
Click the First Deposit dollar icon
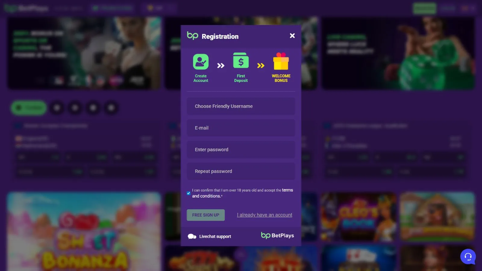pos(241,61)
